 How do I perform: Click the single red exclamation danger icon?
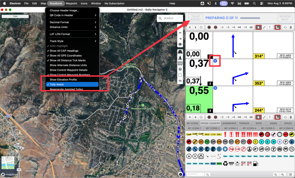[225, 134]
